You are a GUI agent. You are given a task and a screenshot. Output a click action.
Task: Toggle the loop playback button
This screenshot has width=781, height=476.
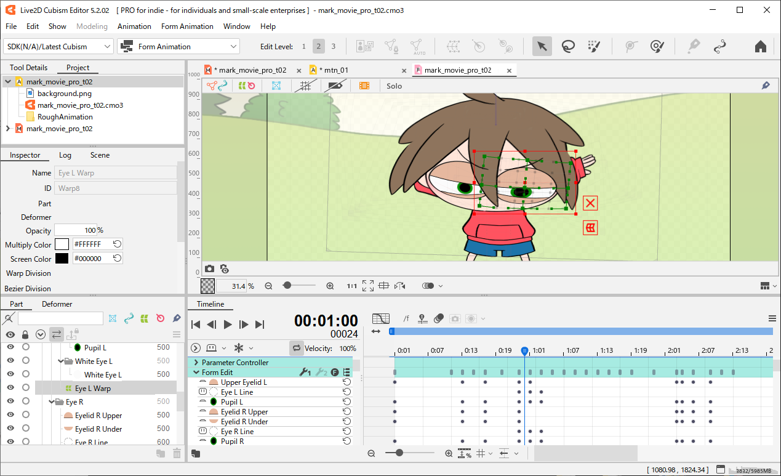pyautogui.click(x=297, y=349)
